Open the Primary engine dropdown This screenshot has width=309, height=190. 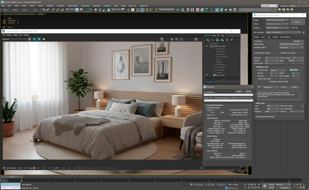pos(292,44)
